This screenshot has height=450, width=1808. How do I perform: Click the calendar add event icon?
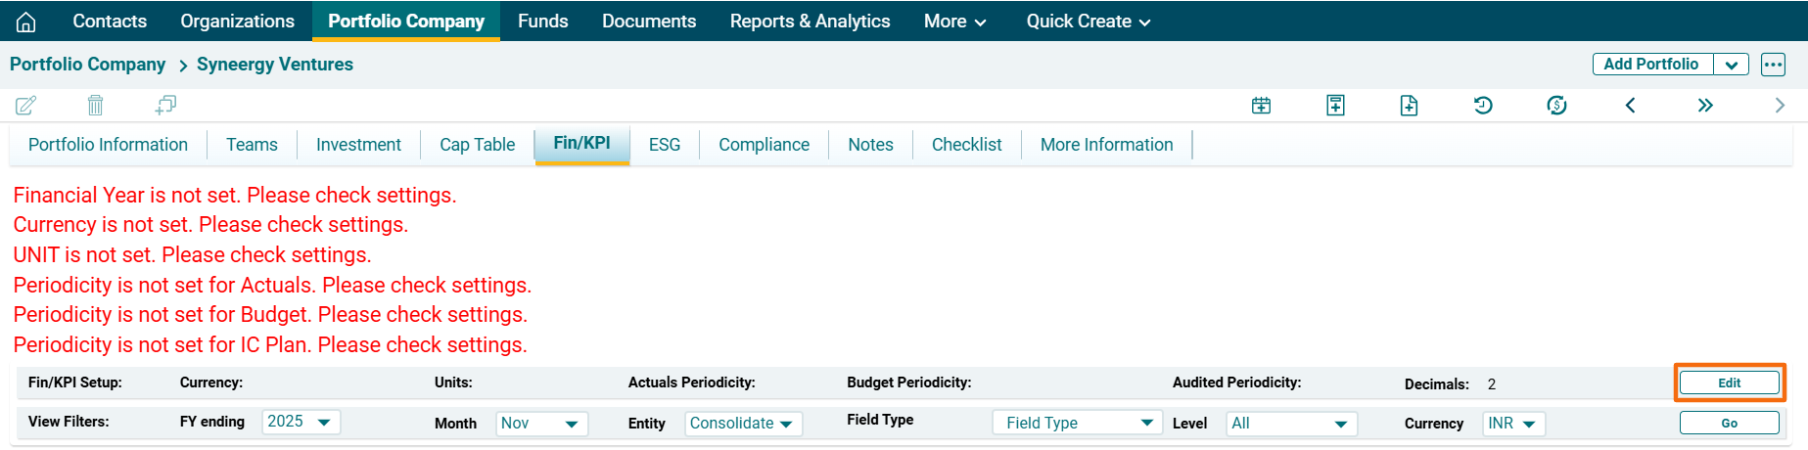(x=1261, y=106)
